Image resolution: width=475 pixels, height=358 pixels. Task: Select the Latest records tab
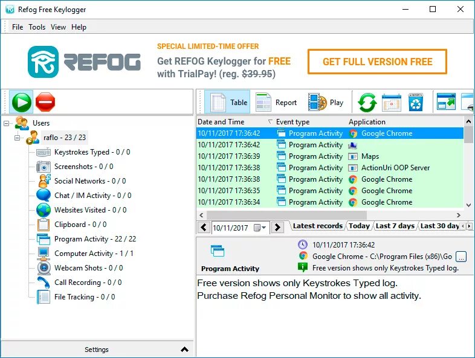(317, 226)
